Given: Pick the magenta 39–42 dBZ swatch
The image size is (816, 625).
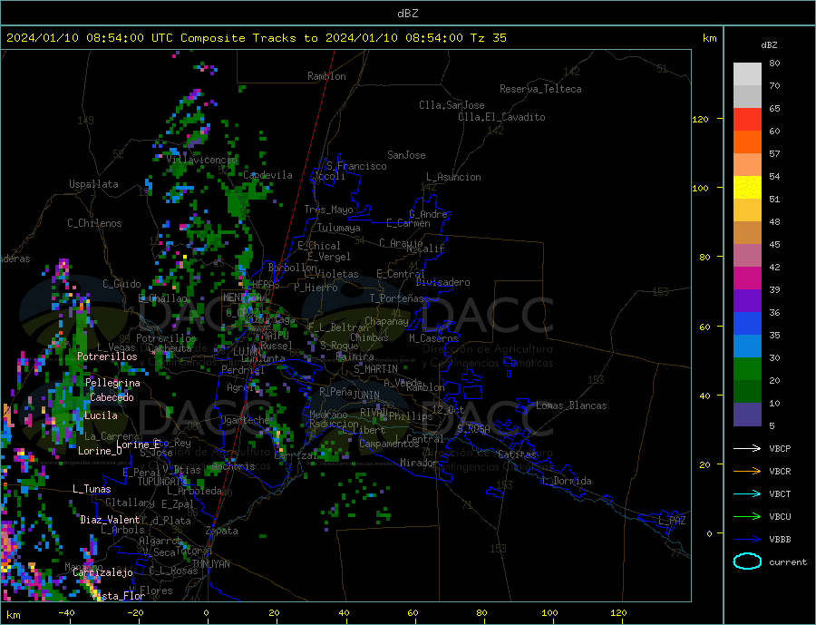Looking at the screenshot, I should pyautogui.click(x=747, y=278).
